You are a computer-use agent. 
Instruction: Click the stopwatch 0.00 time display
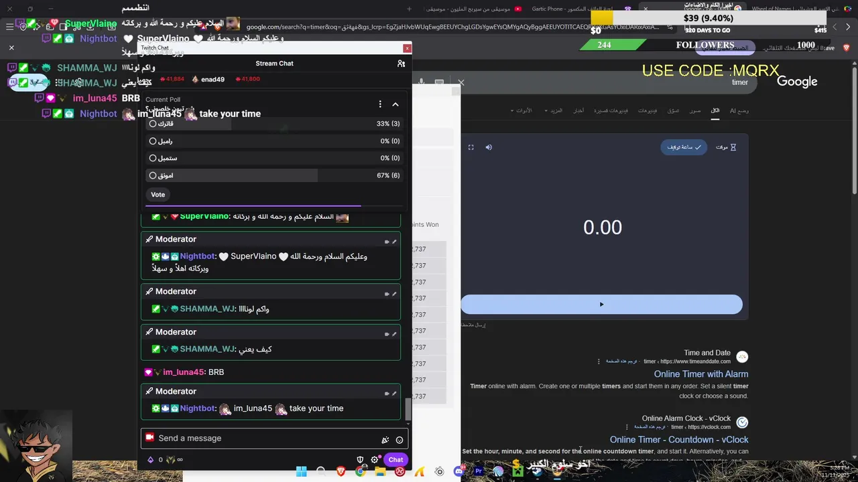coord(603,228)
